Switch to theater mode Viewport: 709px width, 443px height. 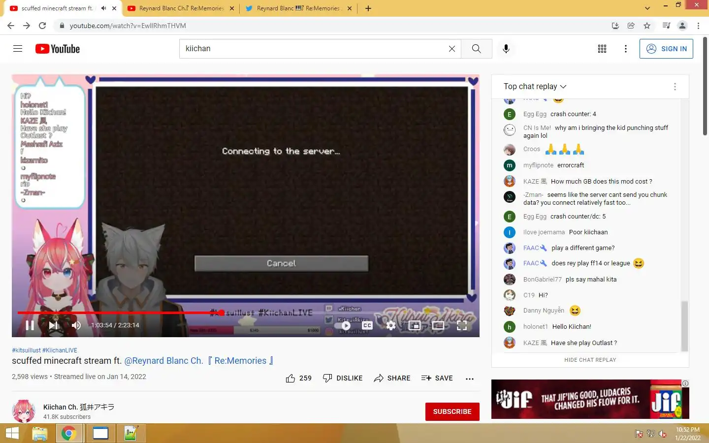tap(438, 325)
